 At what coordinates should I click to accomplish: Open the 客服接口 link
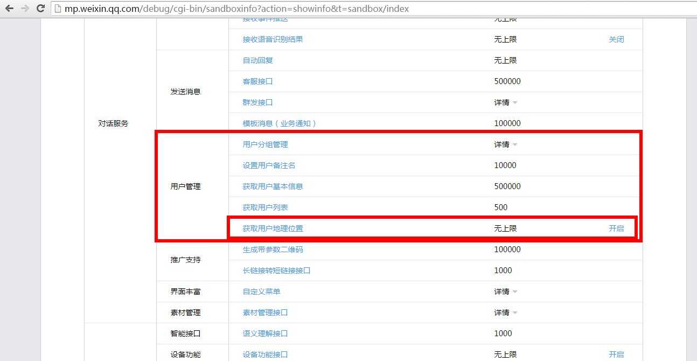click(257, 81)
